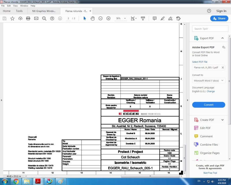Expand the fit page options arrow
This screenshot has width=231, height=185.
point(136,18)
